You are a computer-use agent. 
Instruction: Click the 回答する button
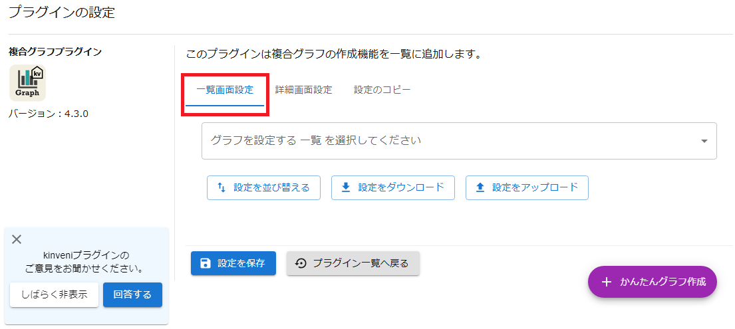[x=132, y=295]
